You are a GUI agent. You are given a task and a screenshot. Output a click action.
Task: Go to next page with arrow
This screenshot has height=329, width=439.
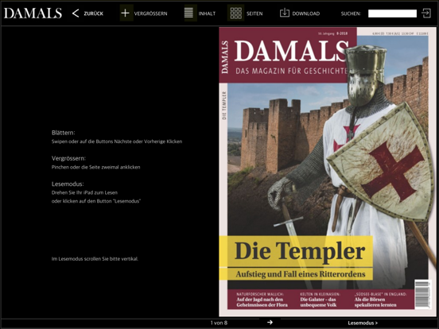270,323
